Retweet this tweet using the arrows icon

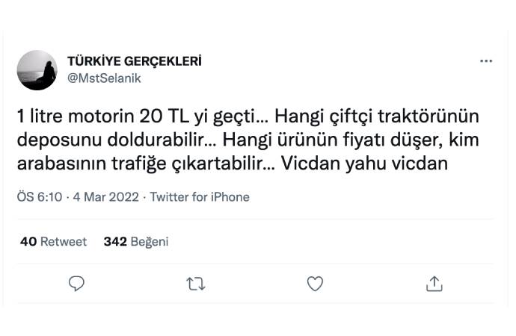coord(196,283)
